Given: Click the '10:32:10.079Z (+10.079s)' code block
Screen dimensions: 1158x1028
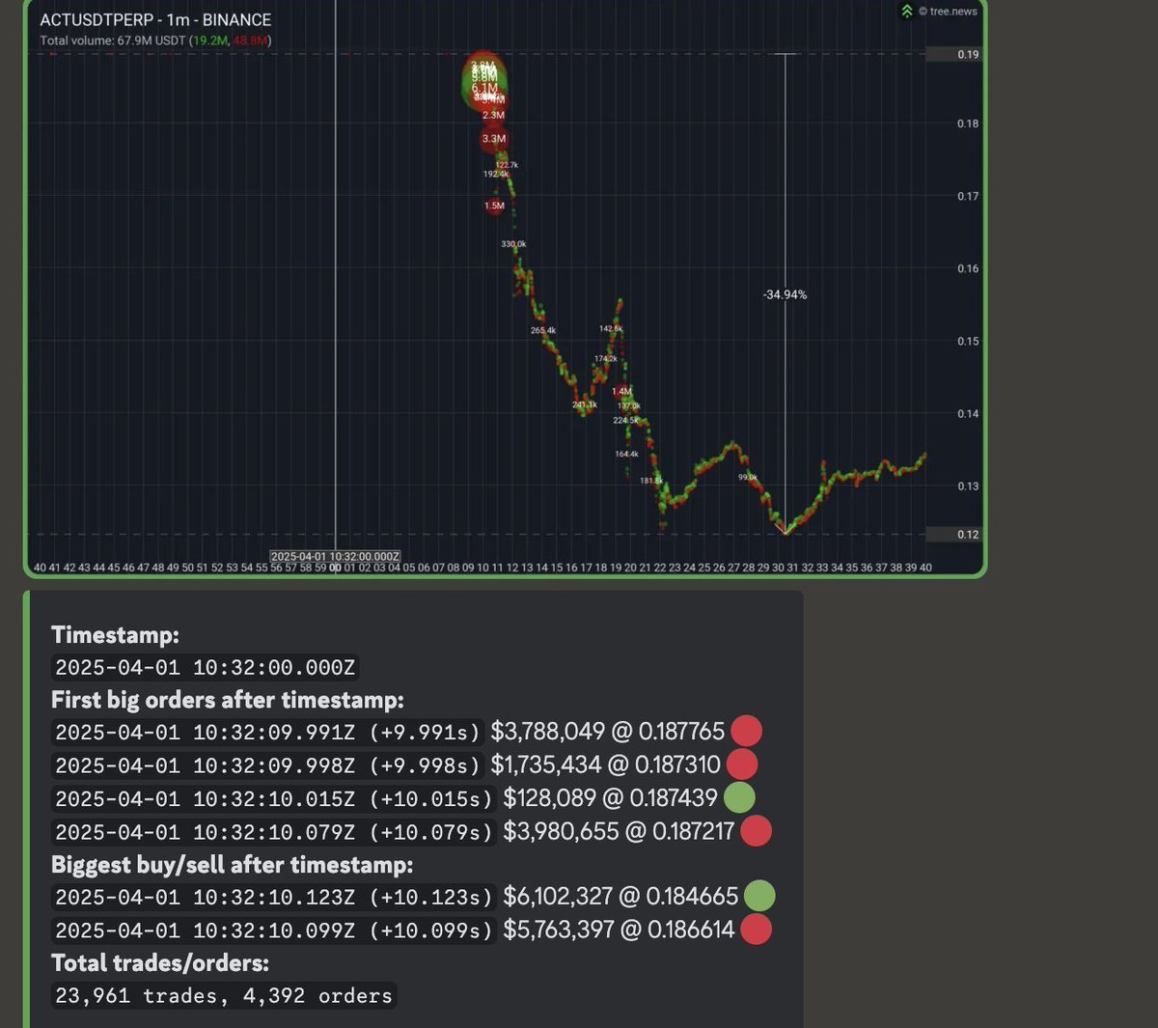Looking at the screenshot, I should [274, 831].
